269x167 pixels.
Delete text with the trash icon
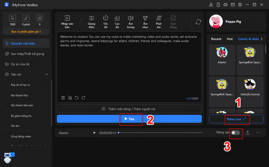[63, 98]
